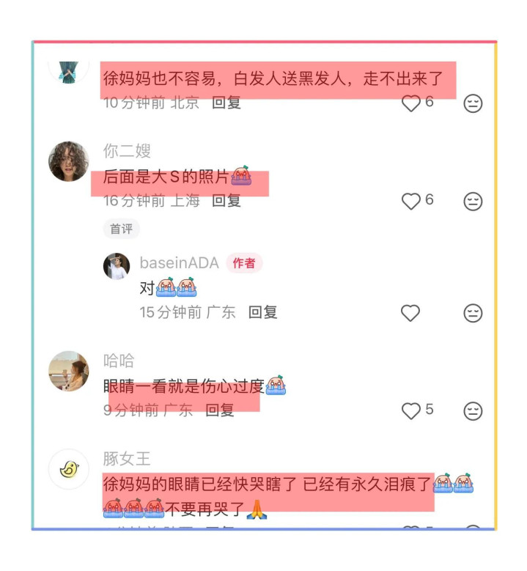Viewport: 527px width, 571px height.
Task: Dislike 哈哈's comment with the face icon
Action: [473, 411]
